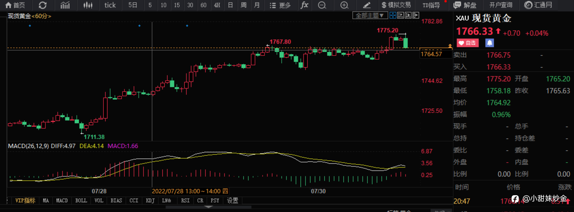Viewport: 574px width, 212px height.
Task: Toggle the blue crosshair cursor button
Action: 393,15
